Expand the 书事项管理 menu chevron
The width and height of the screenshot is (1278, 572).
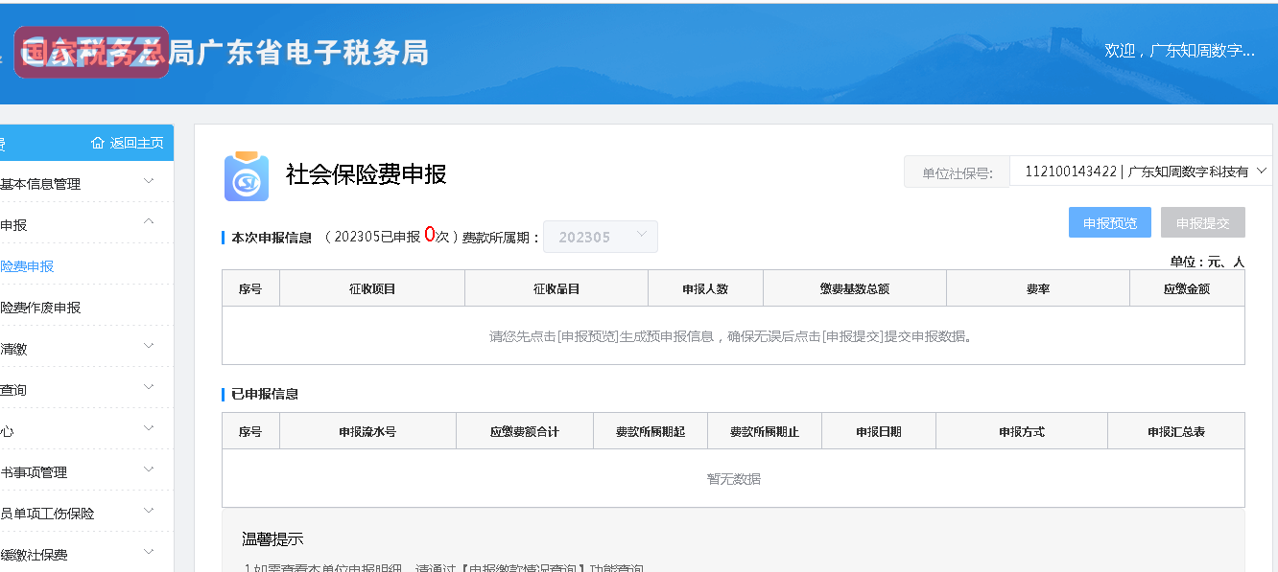149,469
